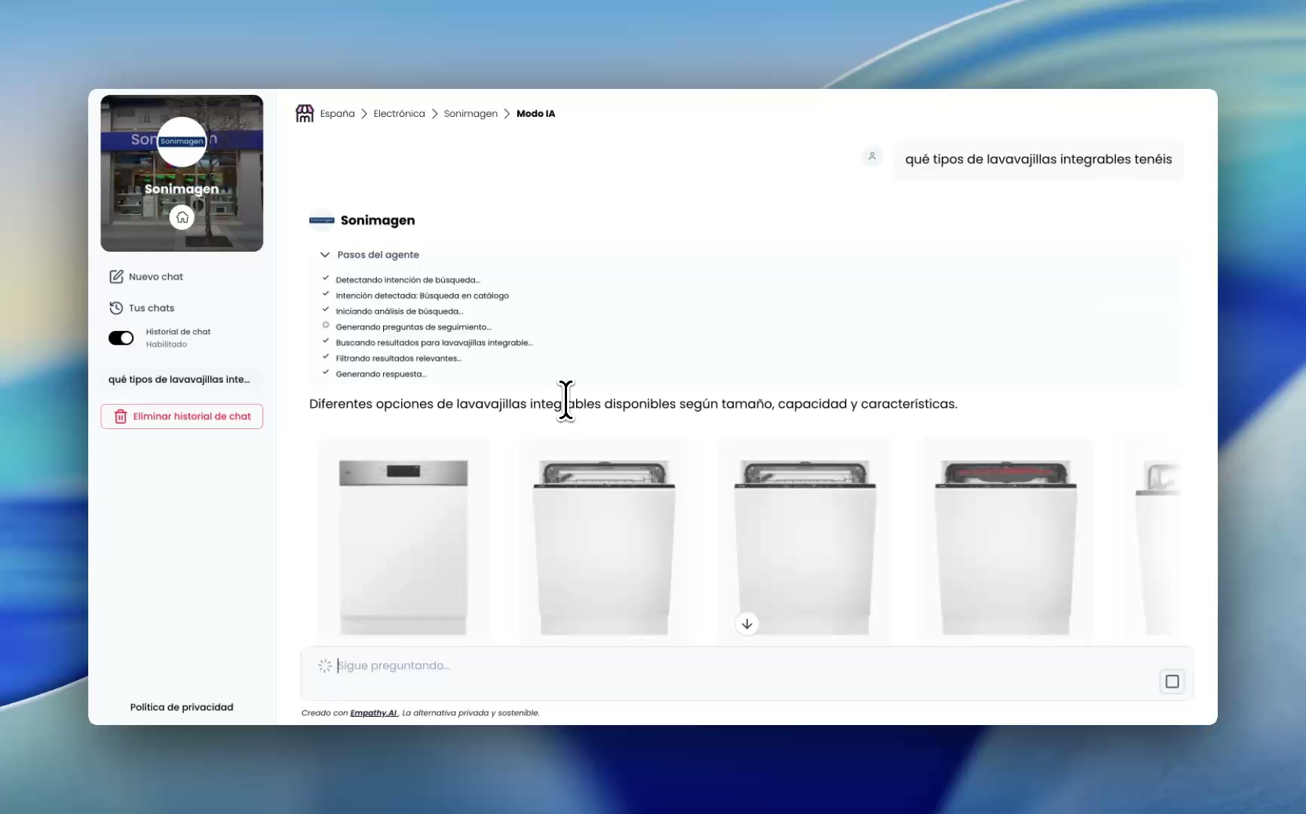
Task: Click the 'Diferentes opciones de lavavajillas' response text
Action: click(x=633, y=404)
